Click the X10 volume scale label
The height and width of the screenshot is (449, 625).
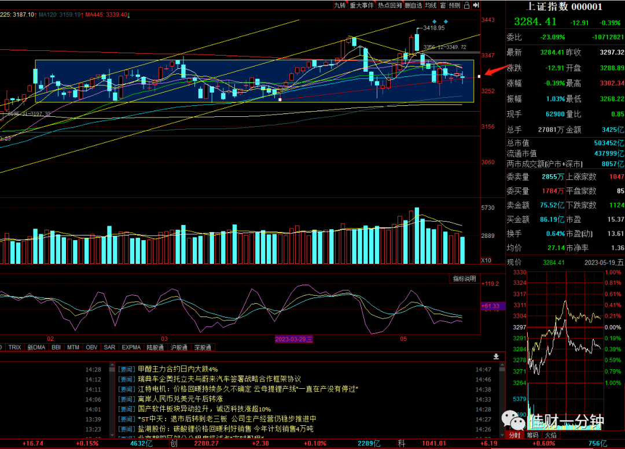(x=486, y=260)
